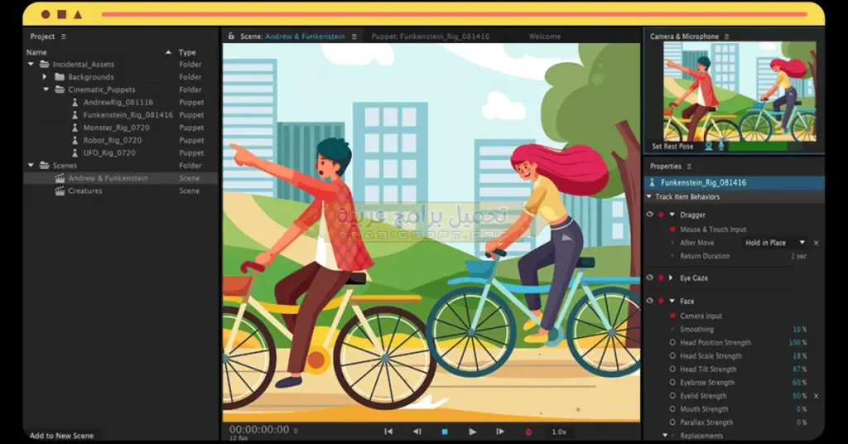848x444 pixels.
Task: Open the Project panel menu icon
Action: pyautogui.click(x=63, y=36)
